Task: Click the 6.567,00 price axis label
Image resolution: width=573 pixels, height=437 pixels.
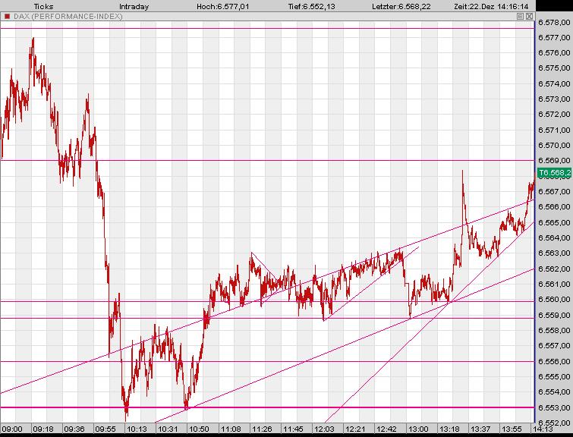Action: tap(555, 191)
